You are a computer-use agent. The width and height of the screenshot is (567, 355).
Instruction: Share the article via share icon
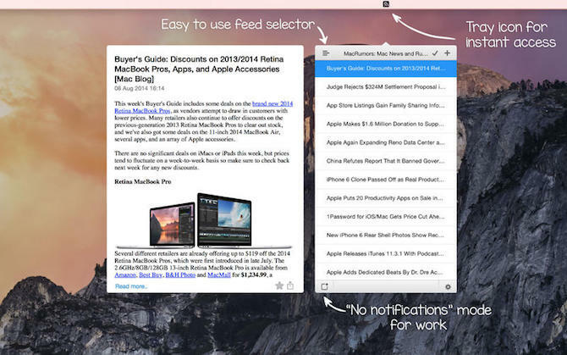coord(290,286)
